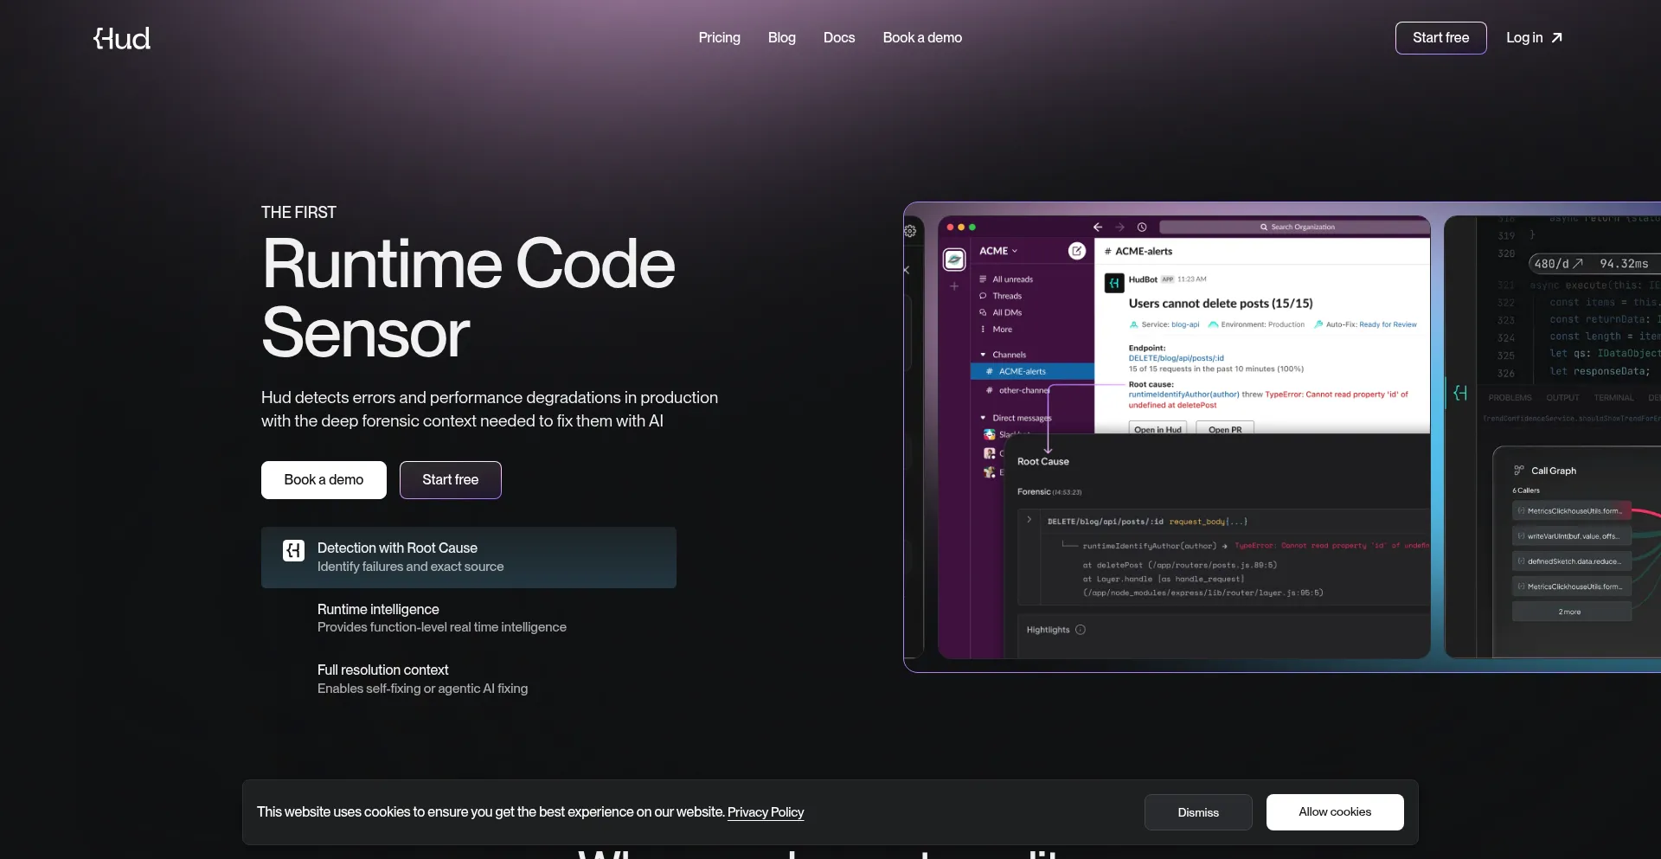Click Book a demo in top navigation

click(x=922, y=38)
